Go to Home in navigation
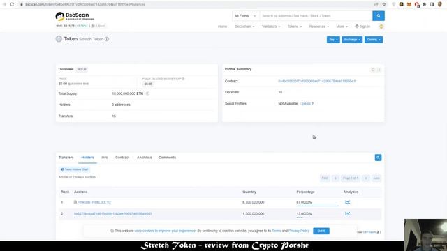The width and height of the screenshot is (447, 251). 222,26
